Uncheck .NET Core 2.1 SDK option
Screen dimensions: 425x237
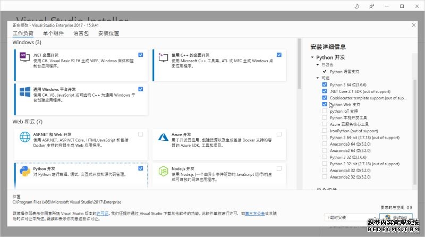click(324, 91)
